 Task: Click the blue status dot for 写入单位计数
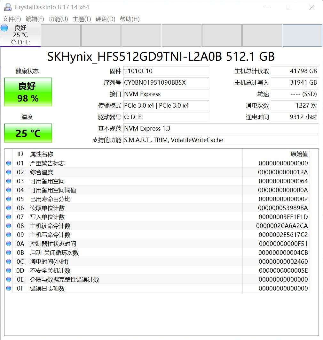(9, 217)
